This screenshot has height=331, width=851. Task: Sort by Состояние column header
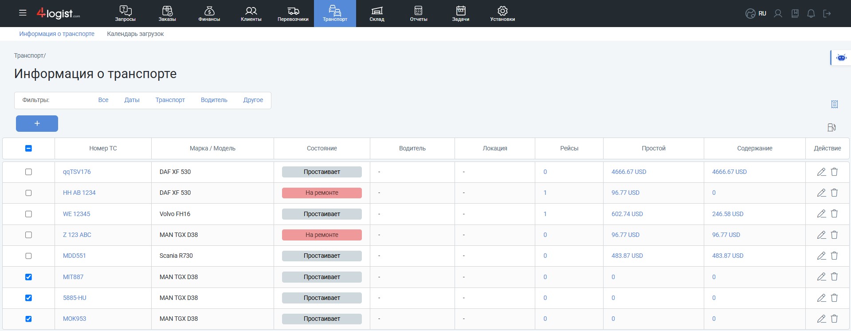click(322, 148)
